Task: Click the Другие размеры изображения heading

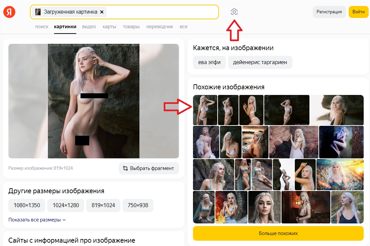Action: click(x=56, y=191)
